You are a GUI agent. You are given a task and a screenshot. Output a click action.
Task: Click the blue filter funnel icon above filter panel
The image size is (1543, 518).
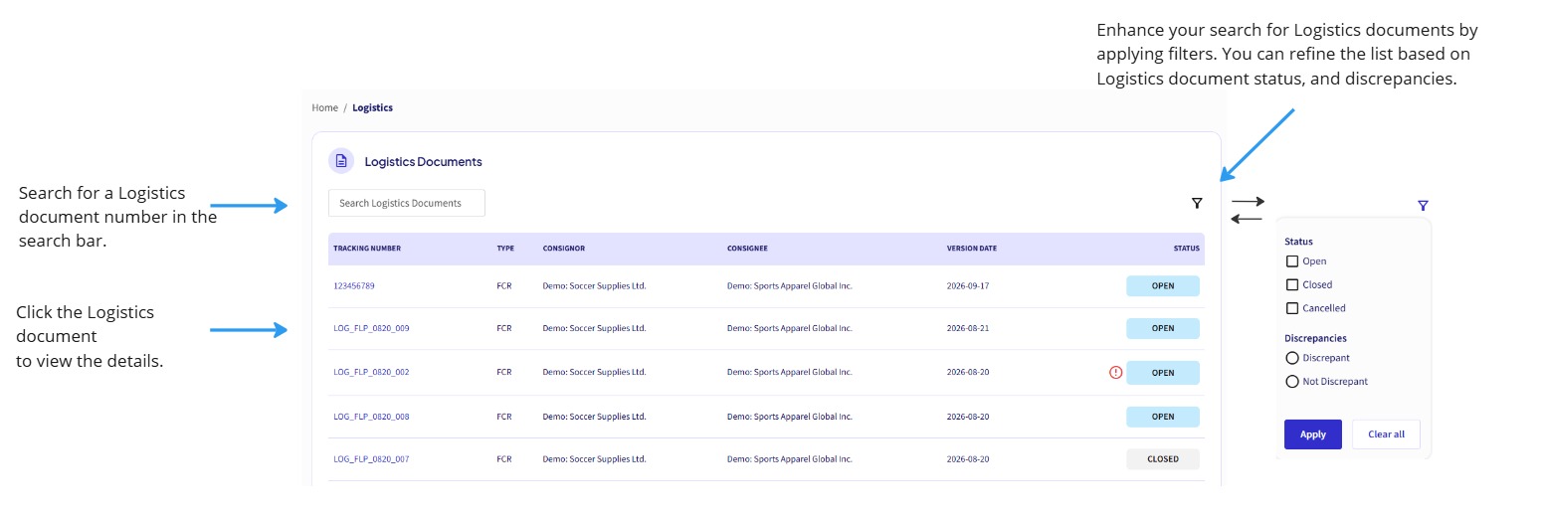click(x=1423, y=206)
